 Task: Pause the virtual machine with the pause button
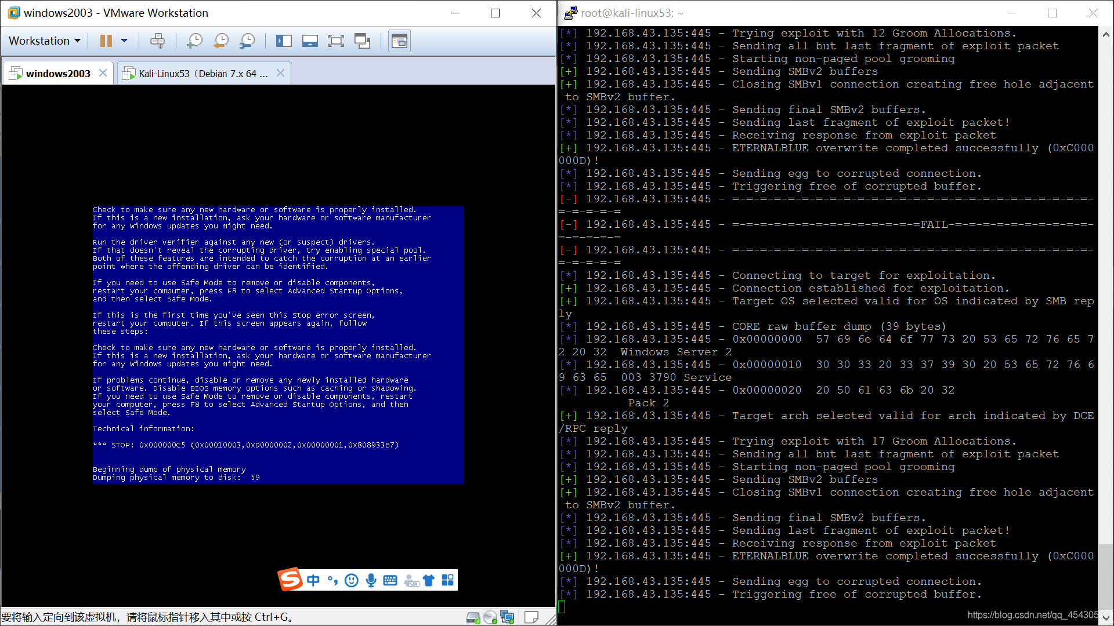pos(106,41)
